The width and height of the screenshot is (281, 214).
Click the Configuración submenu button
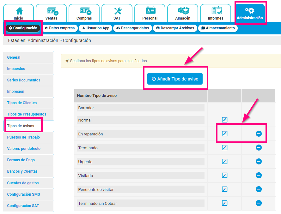click(x=23, y=28)
